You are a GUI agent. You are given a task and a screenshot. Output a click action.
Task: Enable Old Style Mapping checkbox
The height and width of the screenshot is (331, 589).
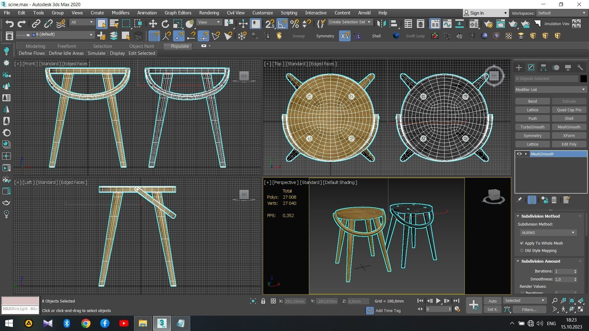tap(522, 250)
